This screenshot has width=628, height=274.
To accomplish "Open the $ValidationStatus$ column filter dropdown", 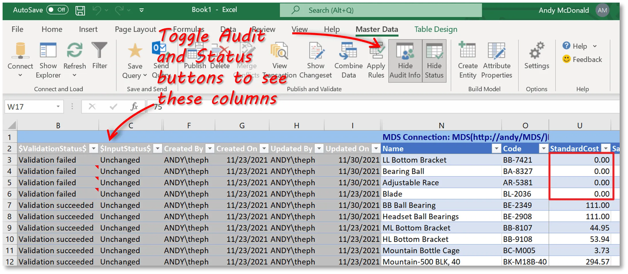I will tap(93, 149).
